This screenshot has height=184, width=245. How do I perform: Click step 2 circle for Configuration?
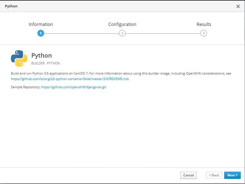[122, 33]
